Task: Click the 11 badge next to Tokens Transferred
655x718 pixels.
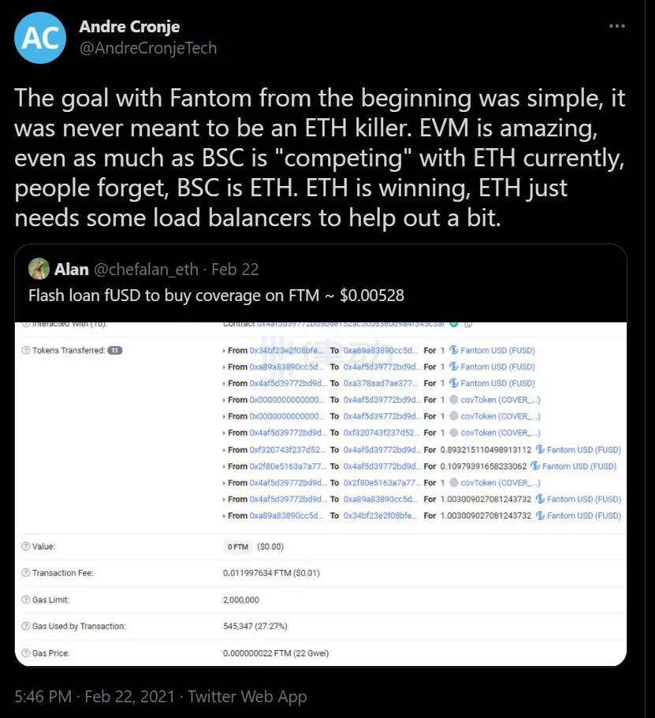Action: click(114, 350)
